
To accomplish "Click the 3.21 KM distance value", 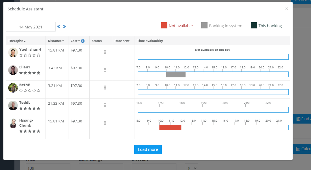I will [x=55, y=86].
